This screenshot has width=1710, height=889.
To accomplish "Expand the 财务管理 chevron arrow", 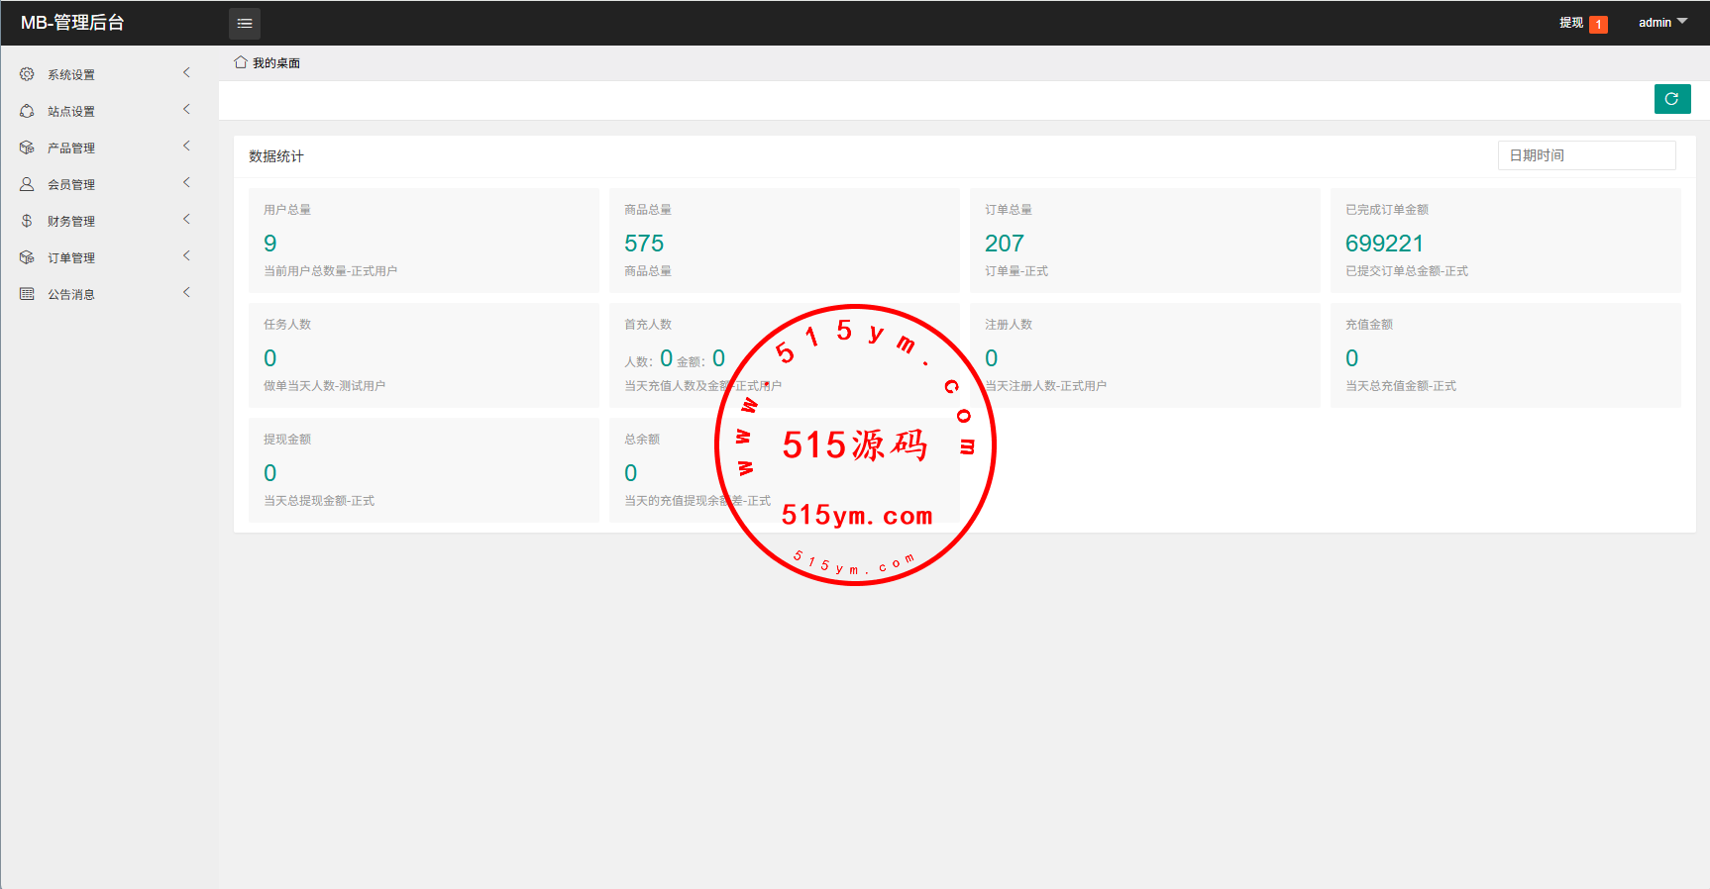I will pos(186,220).
